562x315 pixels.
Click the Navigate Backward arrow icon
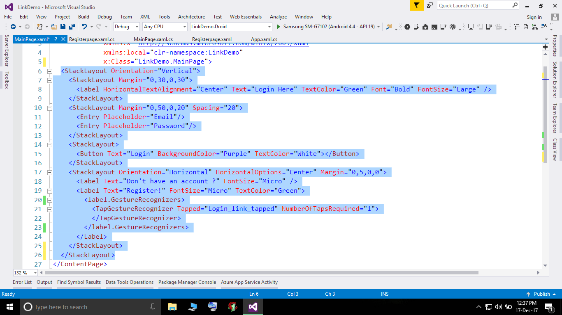[x=14, y=27]
